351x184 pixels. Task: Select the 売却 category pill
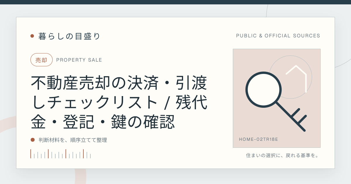coord(42,60)
